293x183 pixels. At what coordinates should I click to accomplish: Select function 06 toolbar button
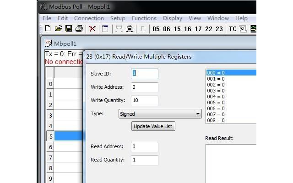(x=167, y=29)
